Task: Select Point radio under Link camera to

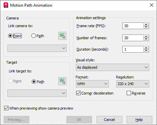Action: 10,36
